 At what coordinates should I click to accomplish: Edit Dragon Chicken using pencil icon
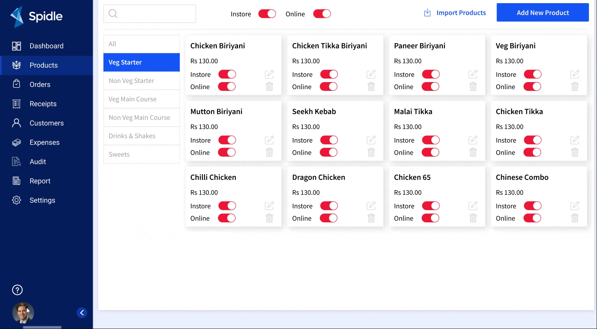(371, 206)
